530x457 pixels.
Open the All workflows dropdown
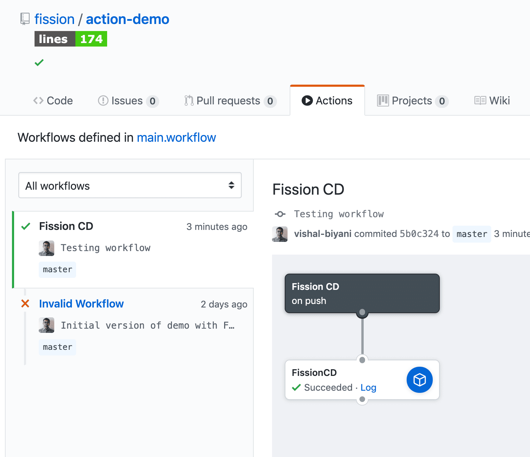pos(130,185)
